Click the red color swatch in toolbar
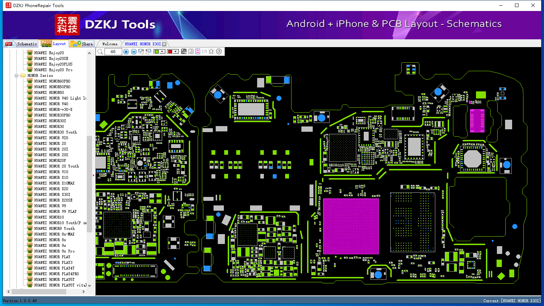544x306 pixels. 170,52
